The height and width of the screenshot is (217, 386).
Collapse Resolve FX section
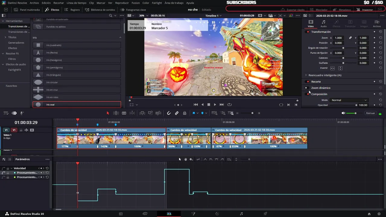(x=3, y=54)
